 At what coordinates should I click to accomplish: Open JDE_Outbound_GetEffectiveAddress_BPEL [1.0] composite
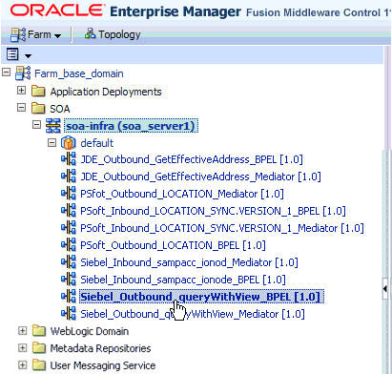pyautogui.click(x=192, y=159)
